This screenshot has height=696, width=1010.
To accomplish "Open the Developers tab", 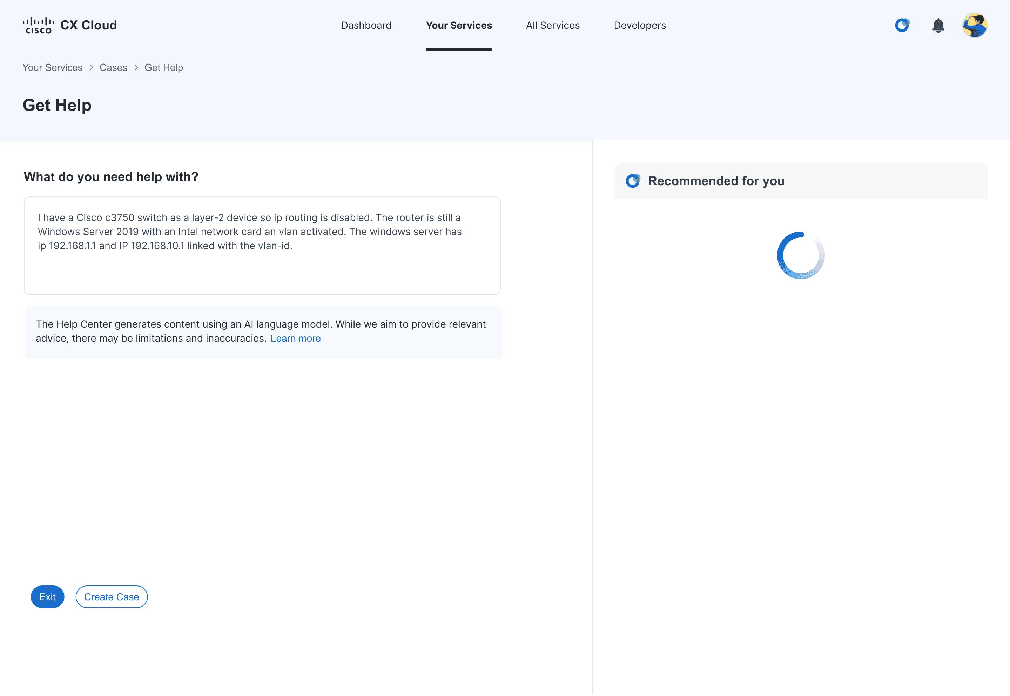I will (x=639, y=25).
